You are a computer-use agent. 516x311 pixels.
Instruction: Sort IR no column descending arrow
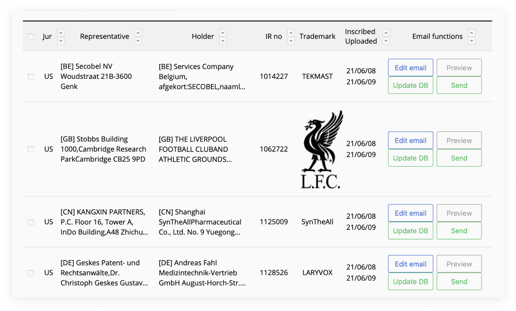pyautogui.click(x=291, y=40)
